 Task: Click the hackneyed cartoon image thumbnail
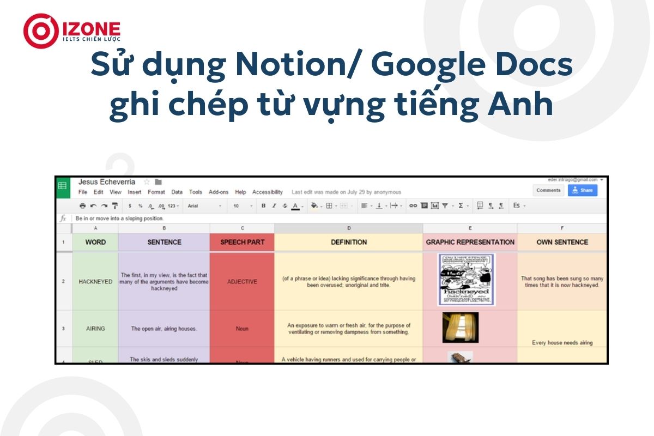coord(467,280)
